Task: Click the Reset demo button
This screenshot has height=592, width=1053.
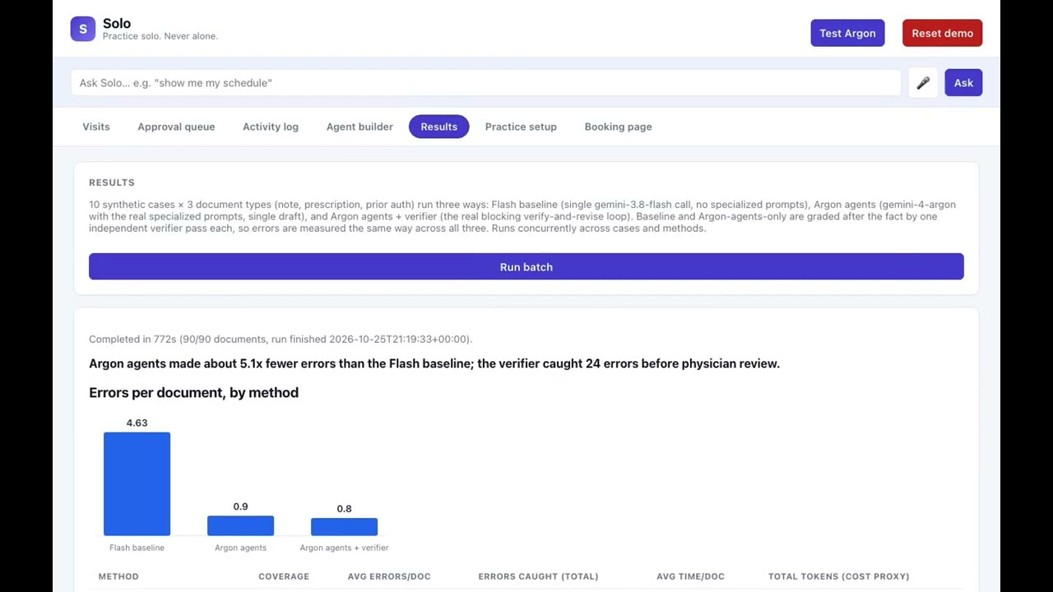Action: tap(942, 33)
